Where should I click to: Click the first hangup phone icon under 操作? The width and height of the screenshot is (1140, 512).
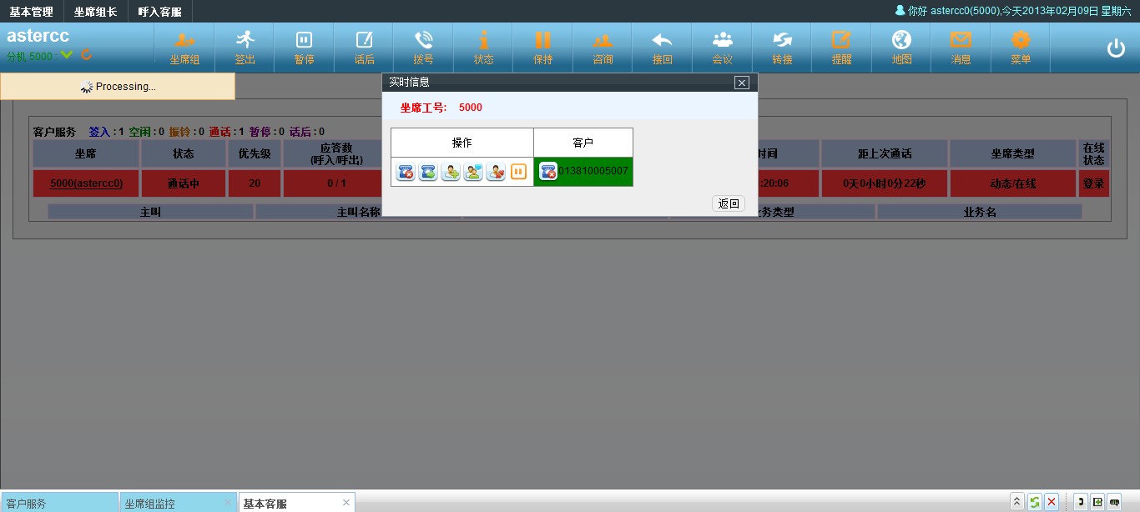[406, 172]
